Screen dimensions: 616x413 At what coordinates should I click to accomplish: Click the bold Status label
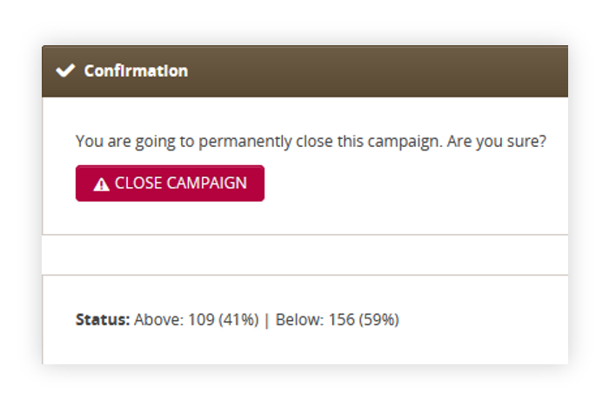click(x=103, y=320)
